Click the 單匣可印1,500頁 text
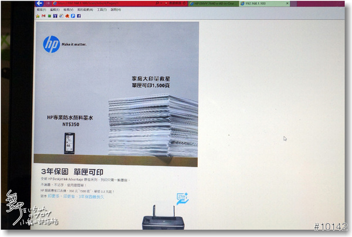The height and width of the screenshot is (237, 352). tap(151, 86)
